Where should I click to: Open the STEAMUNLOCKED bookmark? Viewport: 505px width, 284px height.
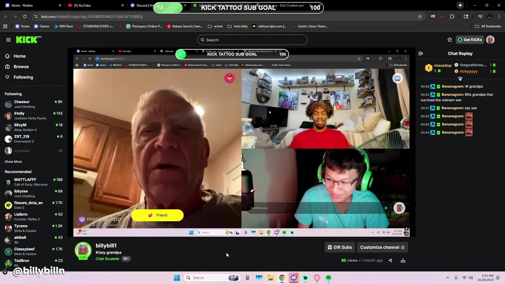95,26
